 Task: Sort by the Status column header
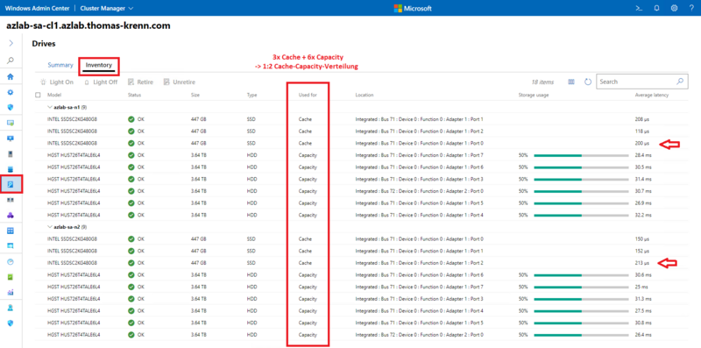[135, 96]
